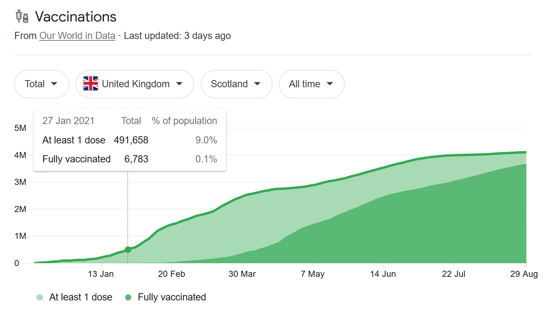Click the dark green Fully vaccinated legend dot
Screen dimensions: 549x309
(x=128, y=297)
